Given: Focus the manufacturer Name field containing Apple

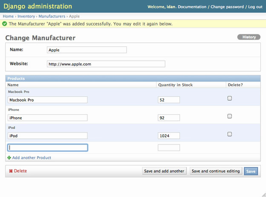Looking at the screenshot, I should (x=87, y=50).
